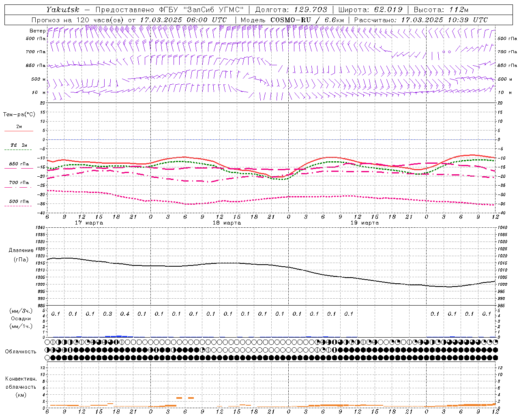Click the Td 2м legend entry

(19, 145)
